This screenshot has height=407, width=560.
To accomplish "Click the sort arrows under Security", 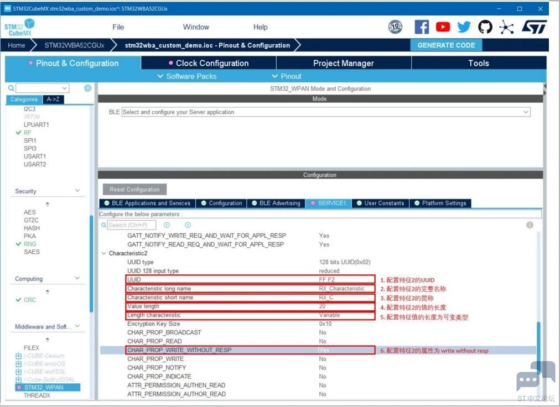I will [x=48, y=204].
